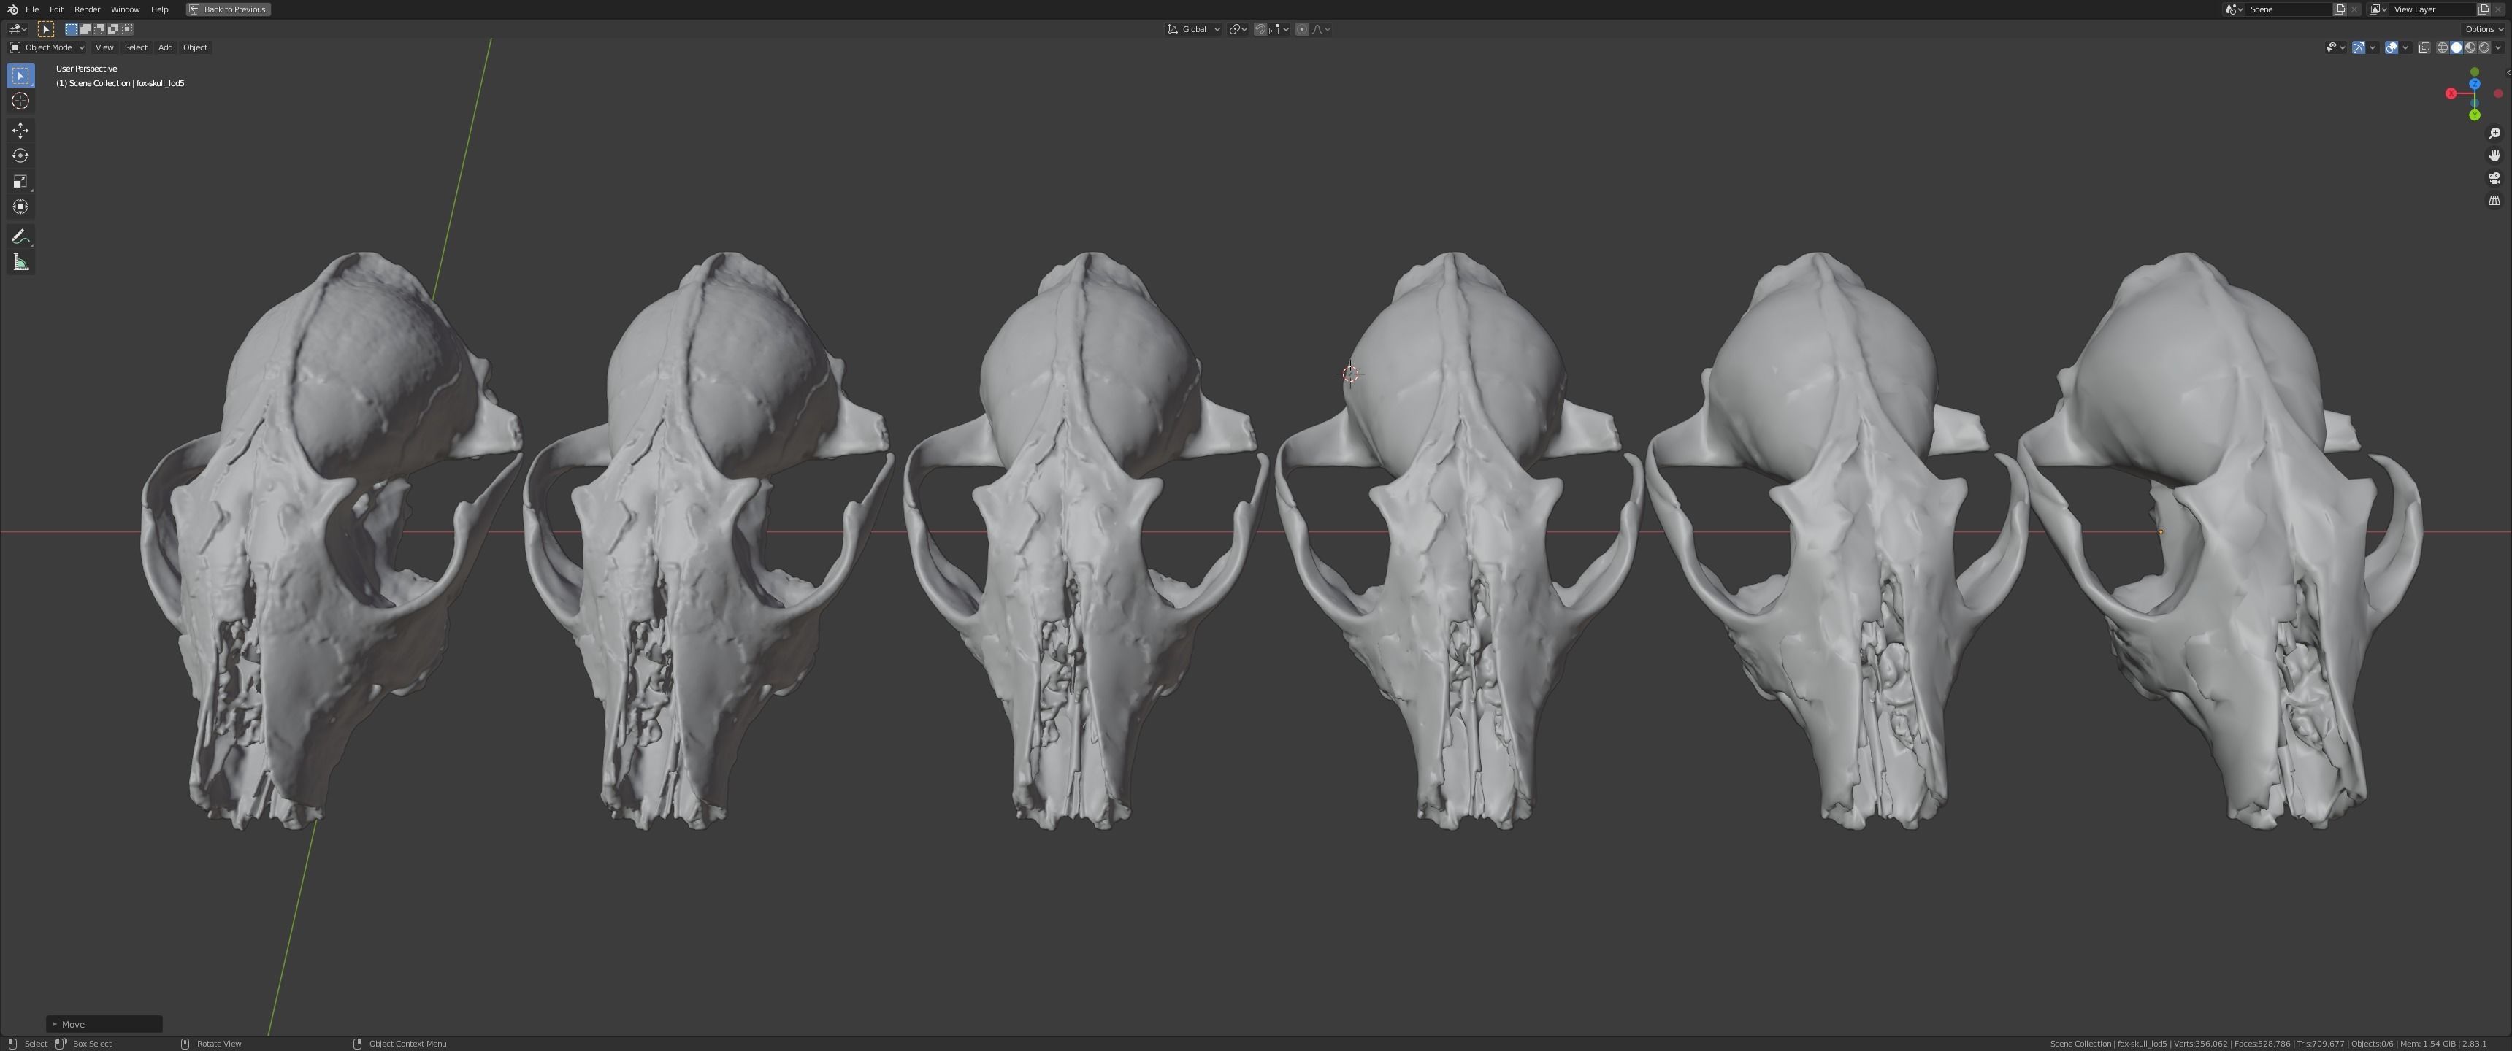Open object visibility and selectability dropdown
This screenshot has width=2512, height=1051.
click(x=2335, y=47)
